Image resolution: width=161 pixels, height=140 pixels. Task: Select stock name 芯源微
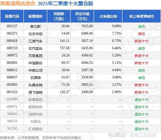[x=35, y=78]
